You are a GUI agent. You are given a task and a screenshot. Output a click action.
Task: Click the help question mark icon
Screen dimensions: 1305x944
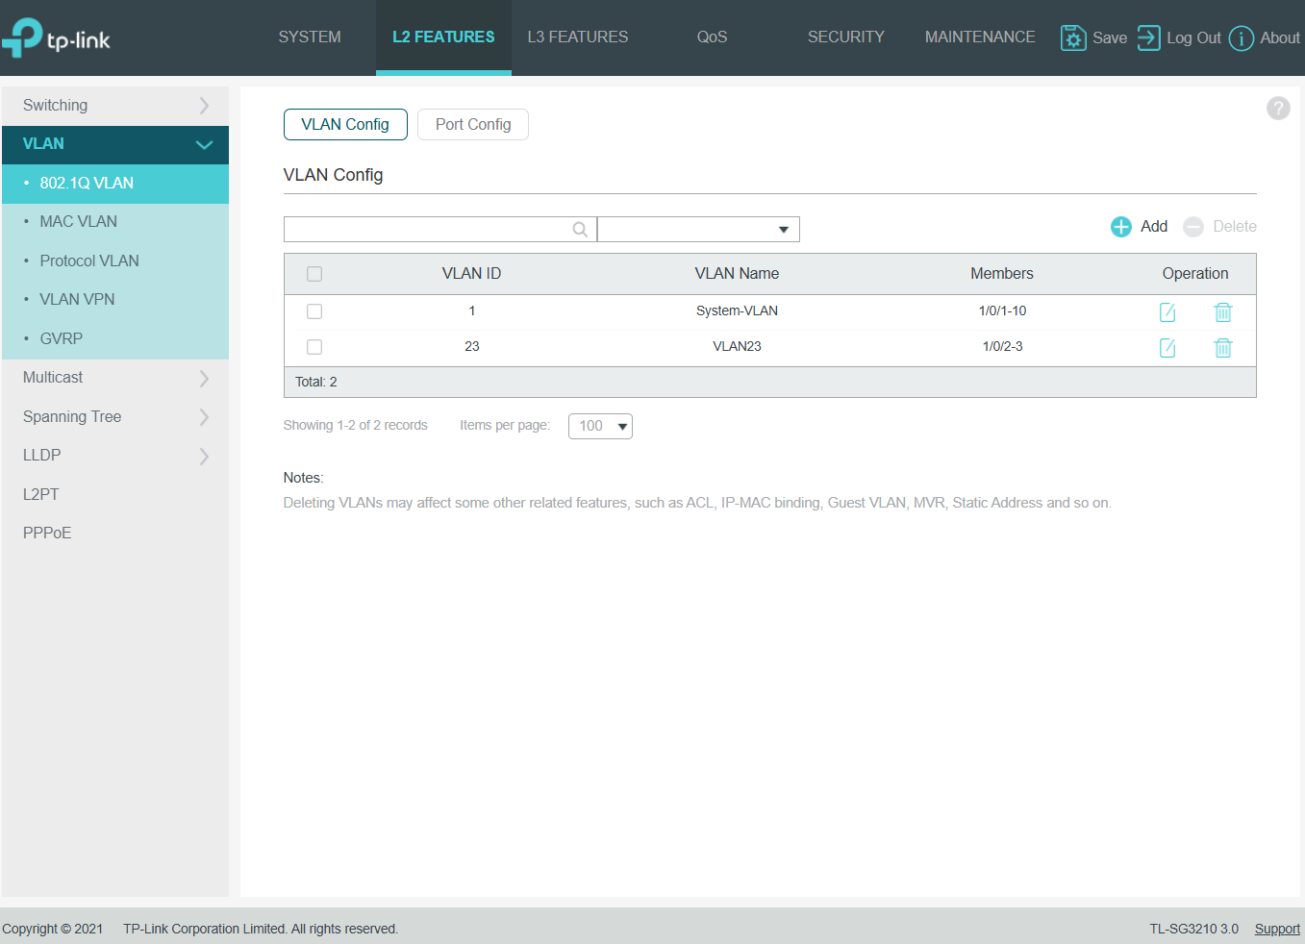(x=1277, y=108)
